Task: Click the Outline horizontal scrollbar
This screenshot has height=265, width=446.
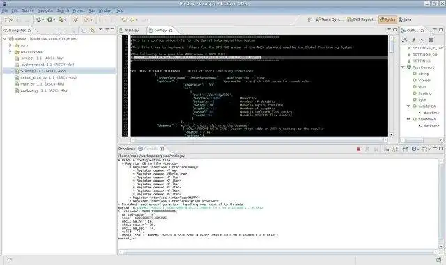Action: 422,140
